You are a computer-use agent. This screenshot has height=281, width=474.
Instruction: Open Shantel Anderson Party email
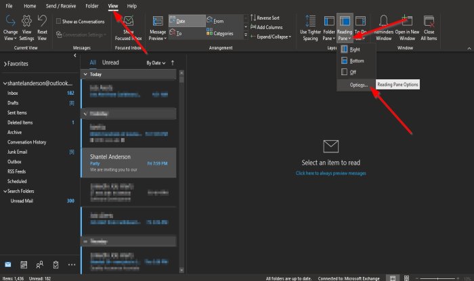click(129, 163)
